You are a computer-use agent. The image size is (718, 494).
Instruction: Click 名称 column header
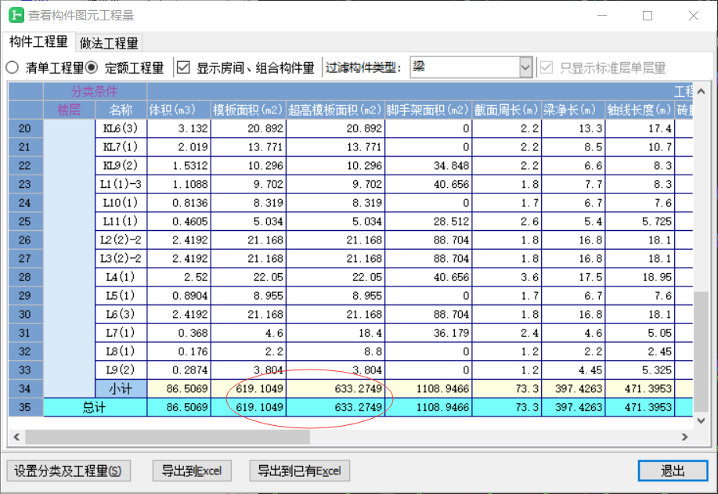click(x=121, y=110)
